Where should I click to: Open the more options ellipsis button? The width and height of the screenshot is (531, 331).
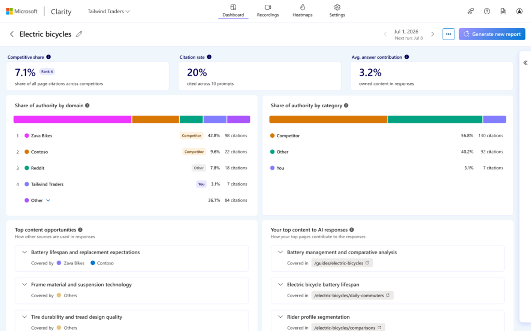[448, 34]
